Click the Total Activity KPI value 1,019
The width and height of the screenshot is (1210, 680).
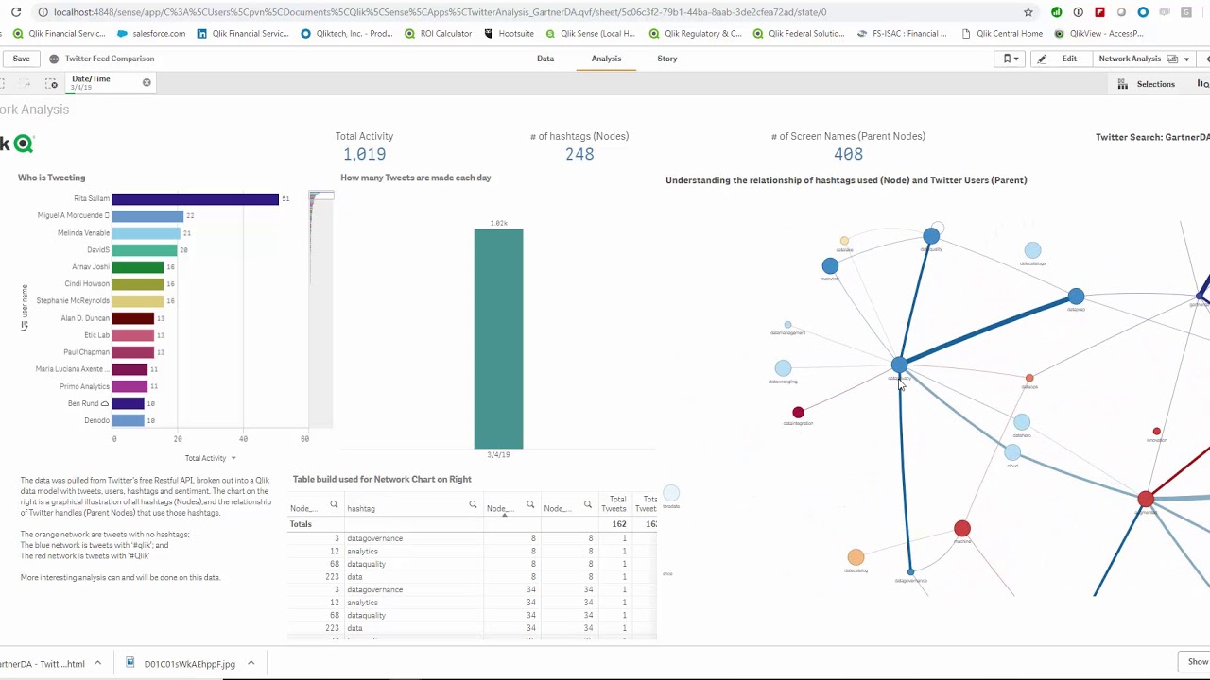point(364,154)
